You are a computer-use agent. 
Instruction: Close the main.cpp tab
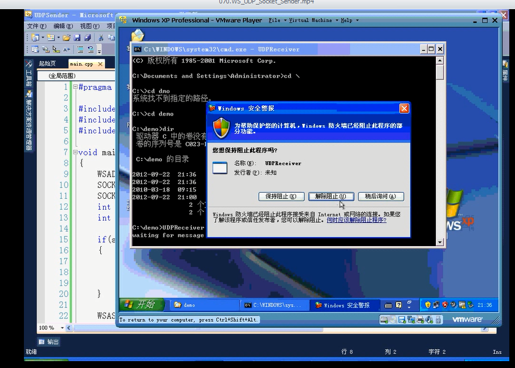coord(100,64)
